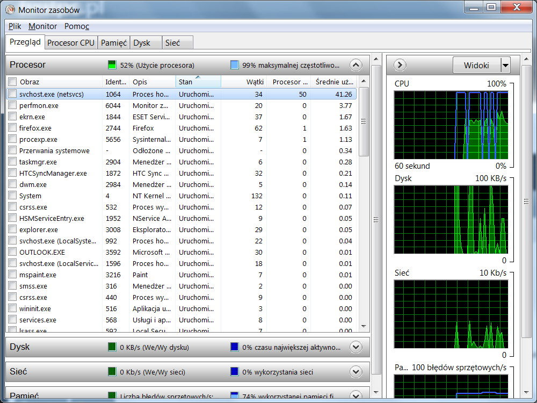Open the Pomoc menu

coord(77,26)
